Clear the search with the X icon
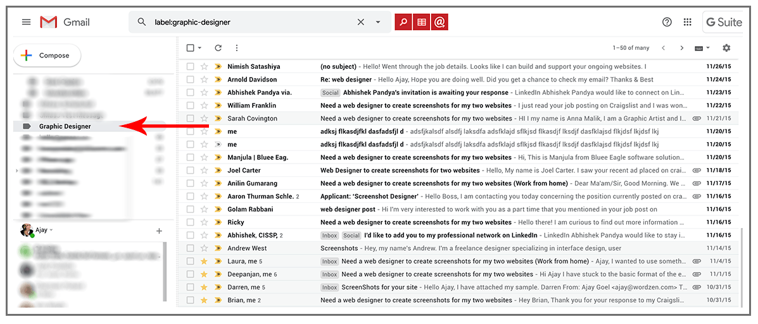This screenshot has width=758, height=324. point(360,22)
